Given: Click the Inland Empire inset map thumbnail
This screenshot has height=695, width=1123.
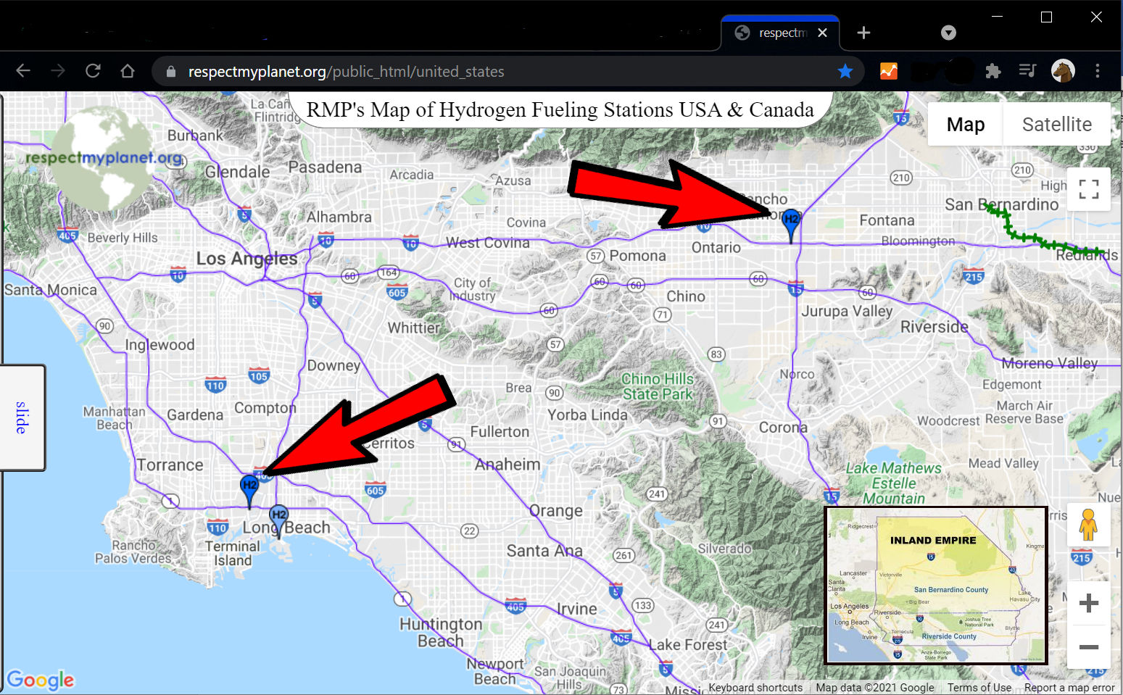Looking at the screenshot, I should click(x=936, y=585).
